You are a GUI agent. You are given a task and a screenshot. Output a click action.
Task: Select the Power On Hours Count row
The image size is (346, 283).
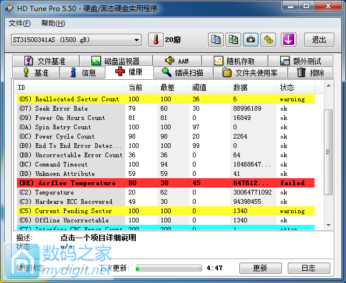[x=165, y=118]
